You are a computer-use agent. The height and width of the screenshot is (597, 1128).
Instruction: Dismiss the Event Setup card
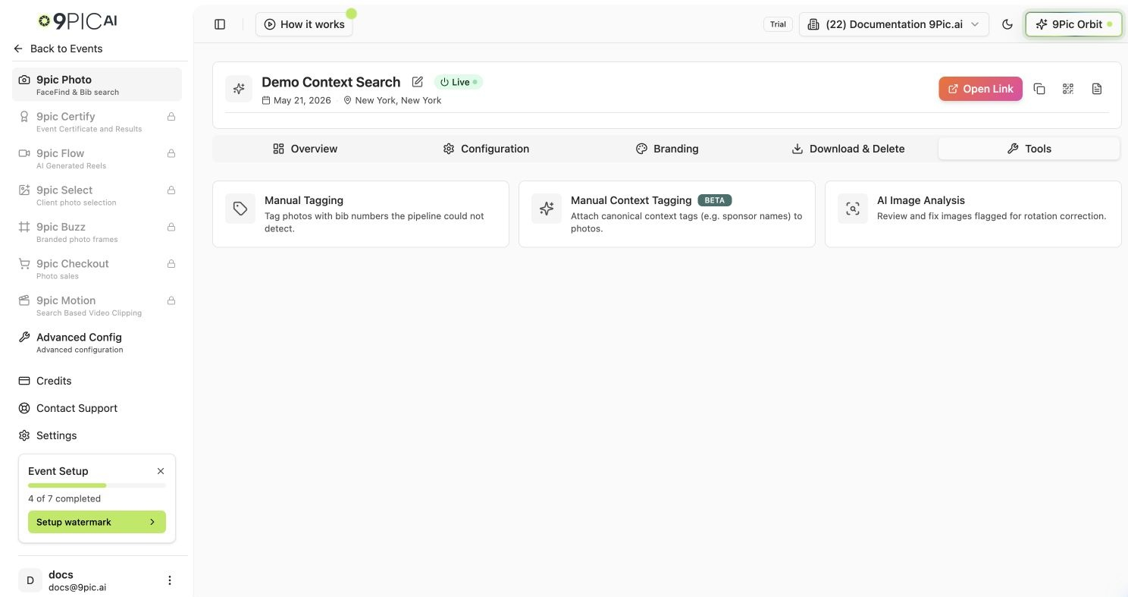[161, 471]
